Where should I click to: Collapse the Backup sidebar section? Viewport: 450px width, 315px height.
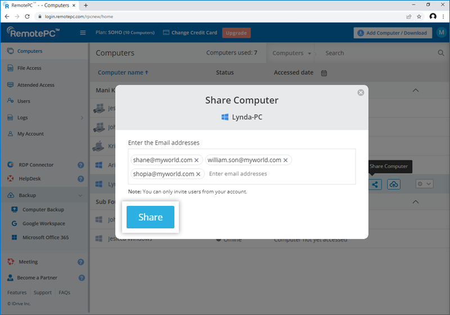point(80,195)
